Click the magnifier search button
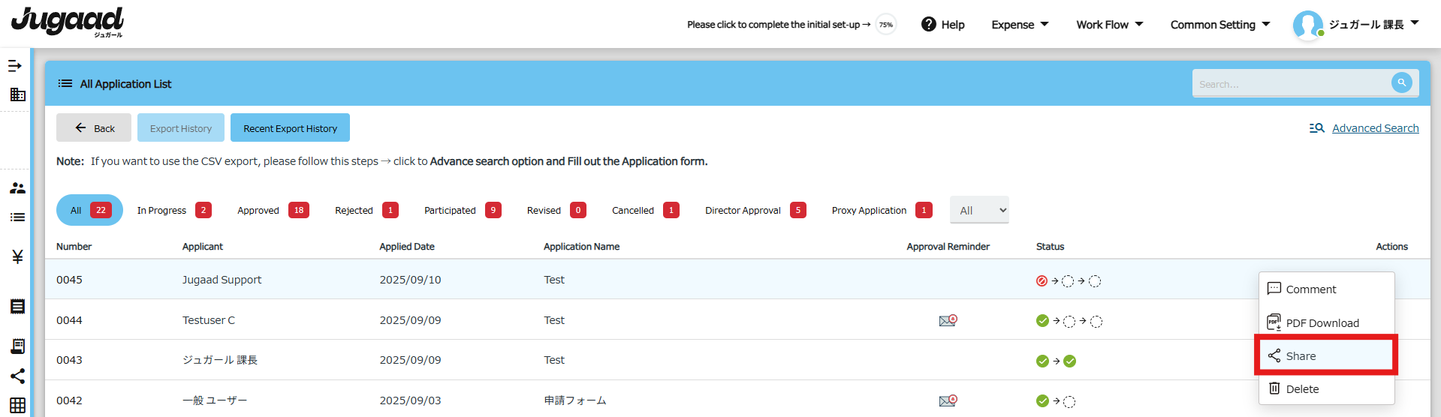Viewport: 1441px width, 417px height. (1401, 82)
